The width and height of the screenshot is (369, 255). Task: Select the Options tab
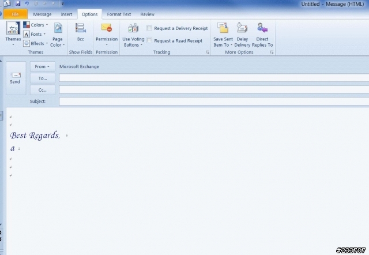(90, 14)
